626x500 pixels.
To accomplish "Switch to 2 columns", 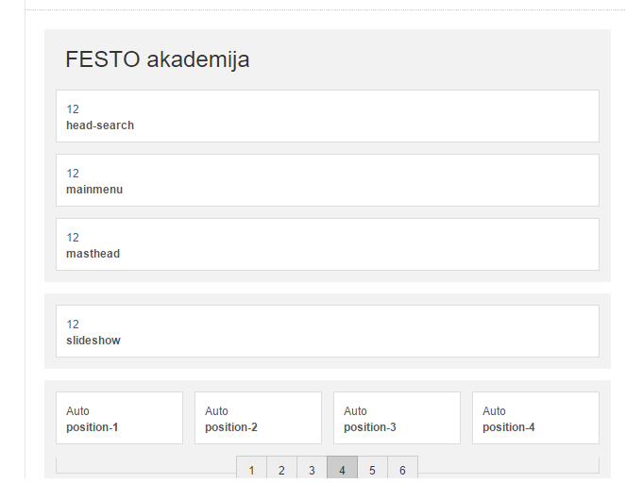I will [281, 470].
